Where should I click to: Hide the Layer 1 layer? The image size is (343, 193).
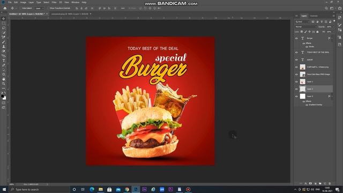point(296,81)
